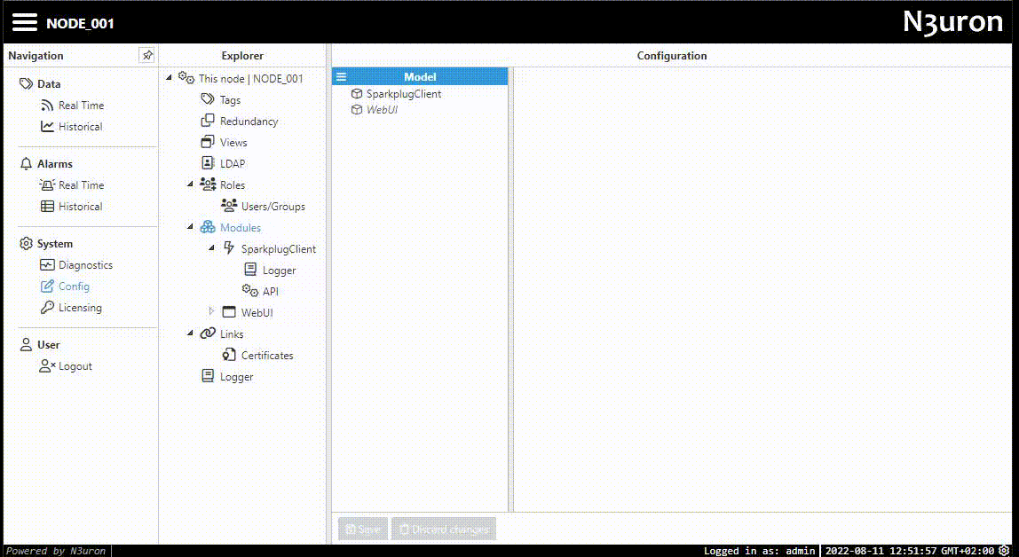Image resolution: width=1019 pixels, height=557 pixels.
Task: Click the SparkplugClient lightning bolt icon
Action: click(229, 248)
